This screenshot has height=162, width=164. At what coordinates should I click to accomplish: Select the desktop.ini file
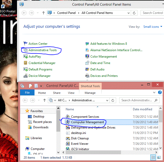coord(79,133)
